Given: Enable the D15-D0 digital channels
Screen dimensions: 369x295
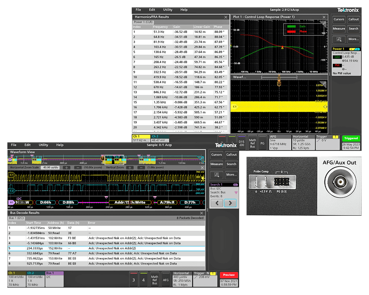Looking at the screenshot, I should pos(241,142).
